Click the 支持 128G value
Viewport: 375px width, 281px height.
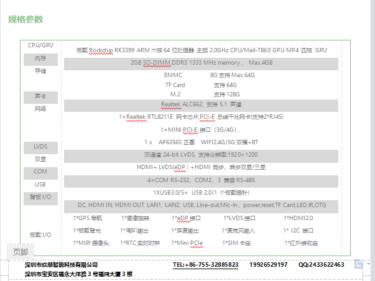click(226, 94)
